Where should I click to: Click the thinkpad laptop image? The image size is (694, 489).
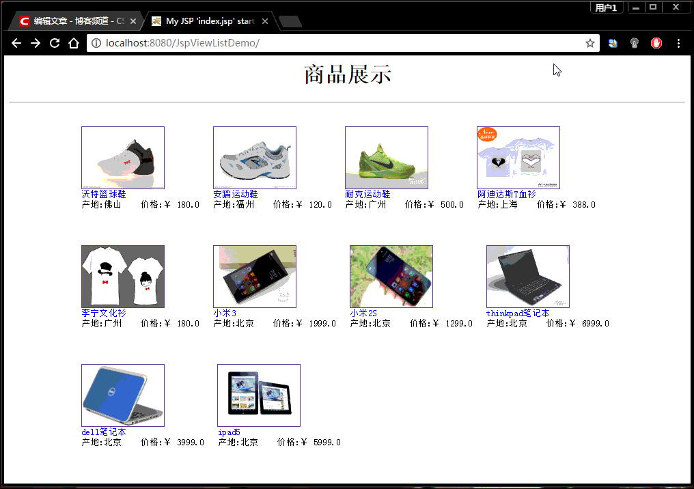pyautogui.click(x=528, y=277)
